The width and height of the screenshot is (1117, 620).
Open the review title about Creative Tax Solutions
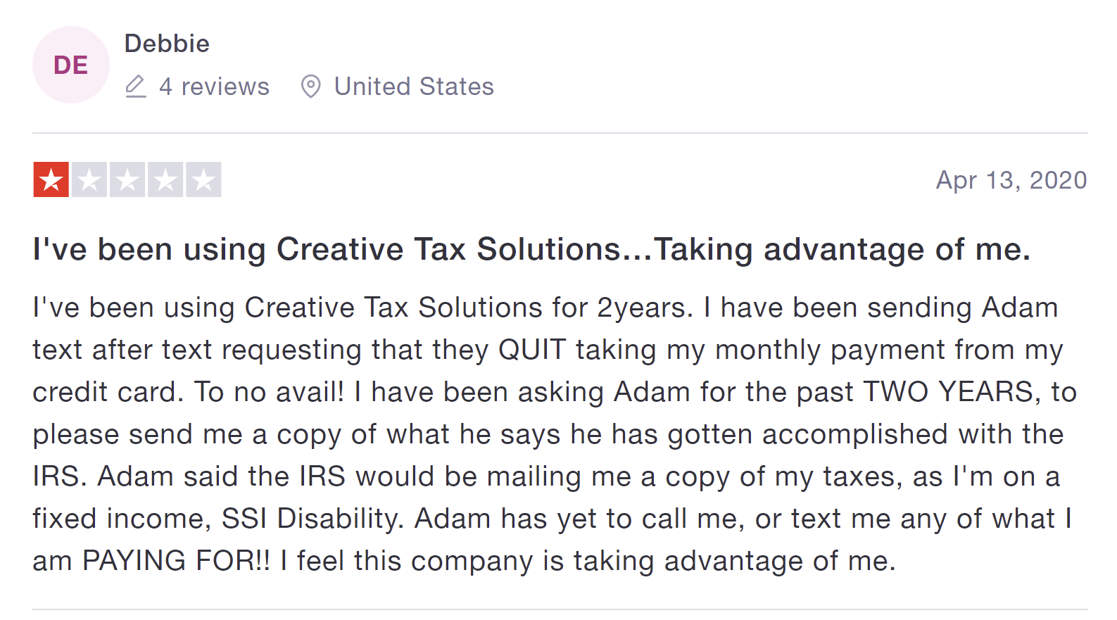pyautogui.click(x=531, y=249)
